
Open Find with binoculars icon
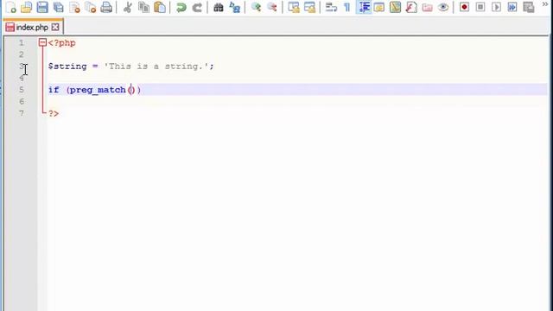tap(219, 7)
